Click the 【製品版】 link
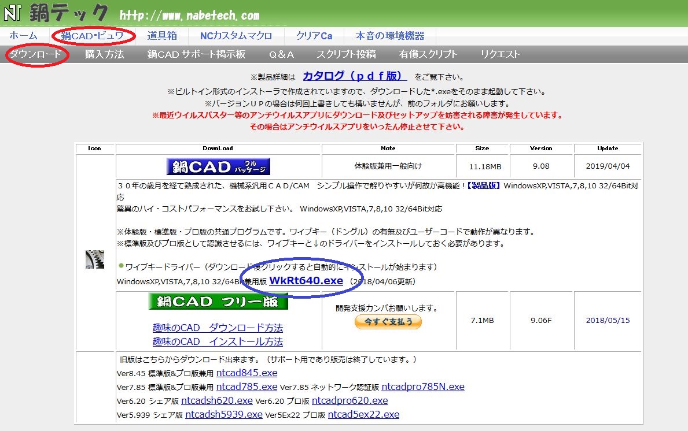The width and height of the screenshot is (688, 431). click(483, 185)
